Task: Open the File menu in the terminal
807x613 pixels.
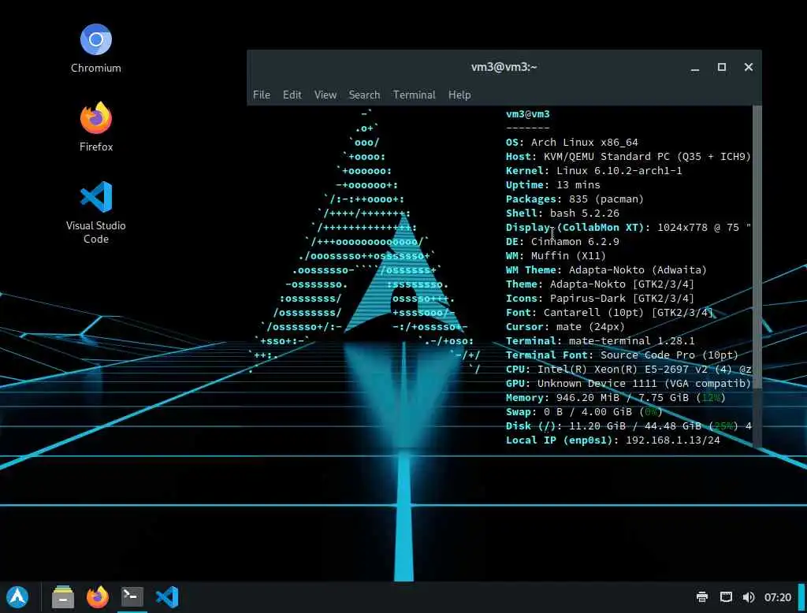Action: point(262,95)
